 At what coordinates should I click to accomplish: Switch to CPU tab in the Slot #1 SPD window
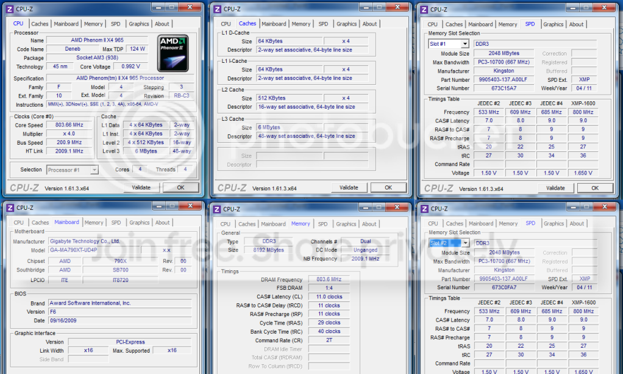click(x=433, y=24)
